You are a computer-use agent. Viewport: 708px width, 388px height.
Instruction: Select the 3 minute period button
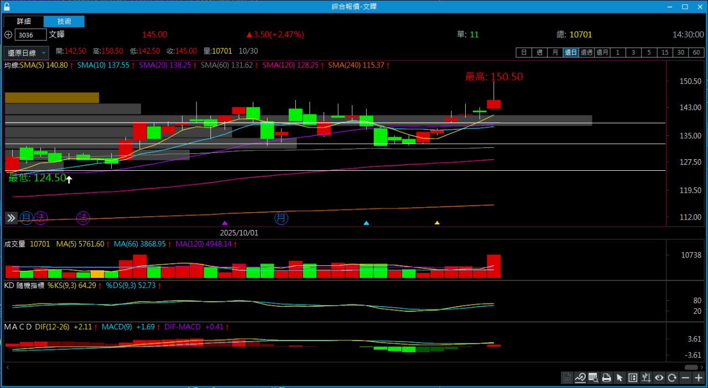pyautogui.click(x=633, y=53)
